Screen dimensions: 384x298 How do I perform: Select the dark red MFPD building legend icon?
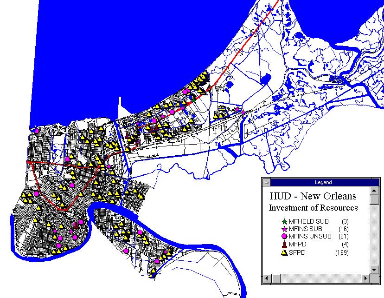[284, 245]
